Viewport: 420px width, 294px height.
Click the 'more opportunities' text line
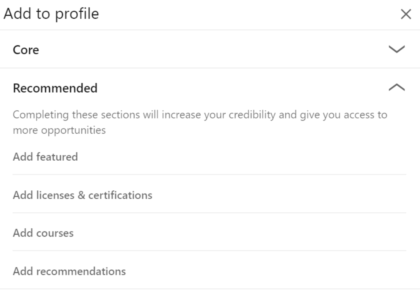click(x=59, y=130)
